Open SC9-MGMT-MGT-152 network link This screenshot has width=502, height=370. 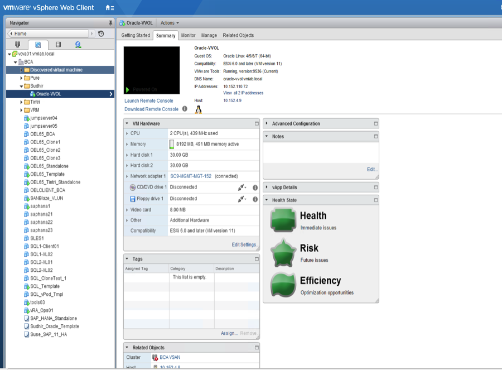coord(191,176)
